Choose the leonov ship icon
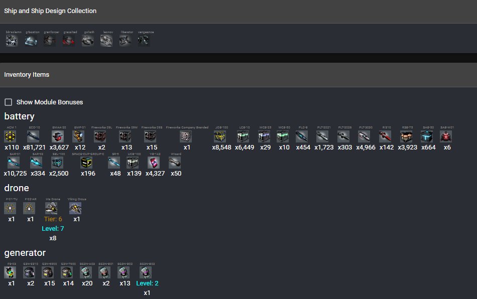 pos(106,41)
